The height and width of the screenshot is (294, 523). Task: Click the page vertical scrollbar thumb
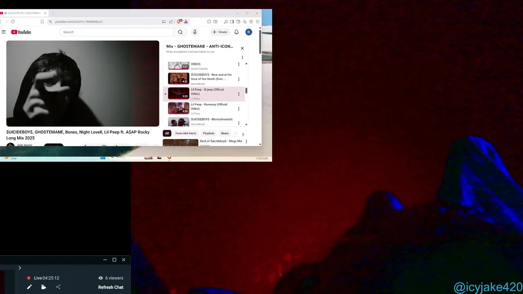pyautogui.click(x=260, y=41)
